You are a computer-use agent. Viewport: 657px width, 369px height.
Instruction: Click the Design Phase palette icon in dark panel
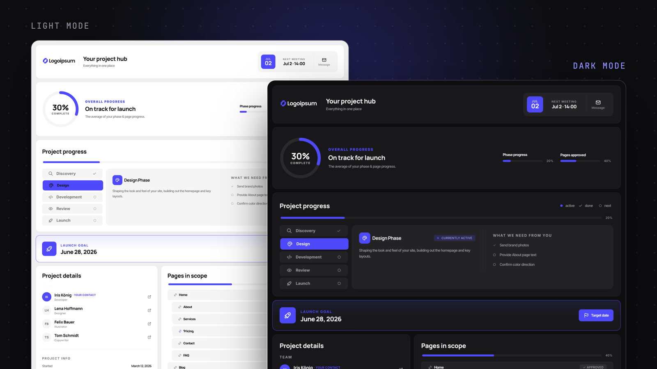click(x=364, y=238)
